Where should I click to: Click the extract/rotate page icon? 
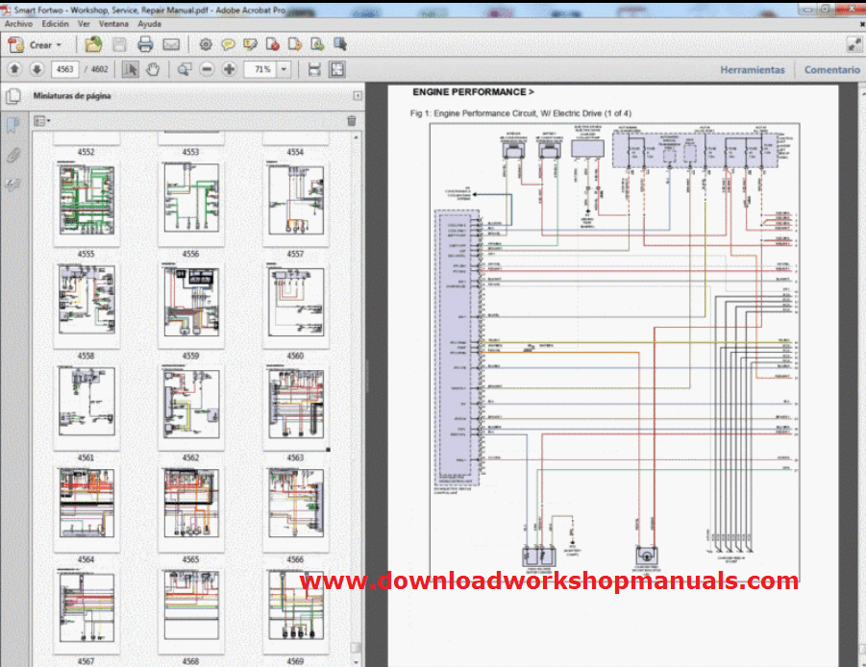tap(295, 45)
